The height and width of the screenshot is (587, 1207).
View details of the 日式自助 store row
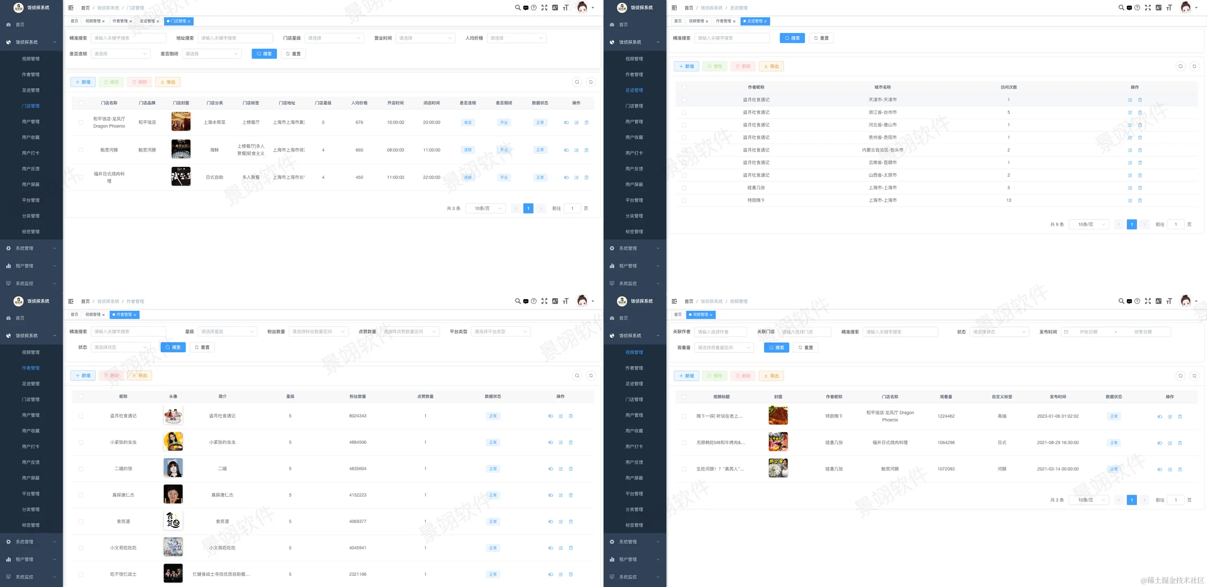coord(566,178)
